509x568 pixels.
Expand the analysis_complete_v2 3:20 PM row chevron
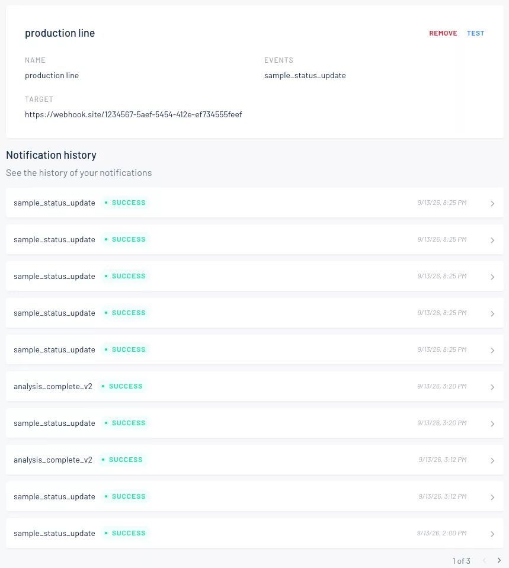pos(492,387)
